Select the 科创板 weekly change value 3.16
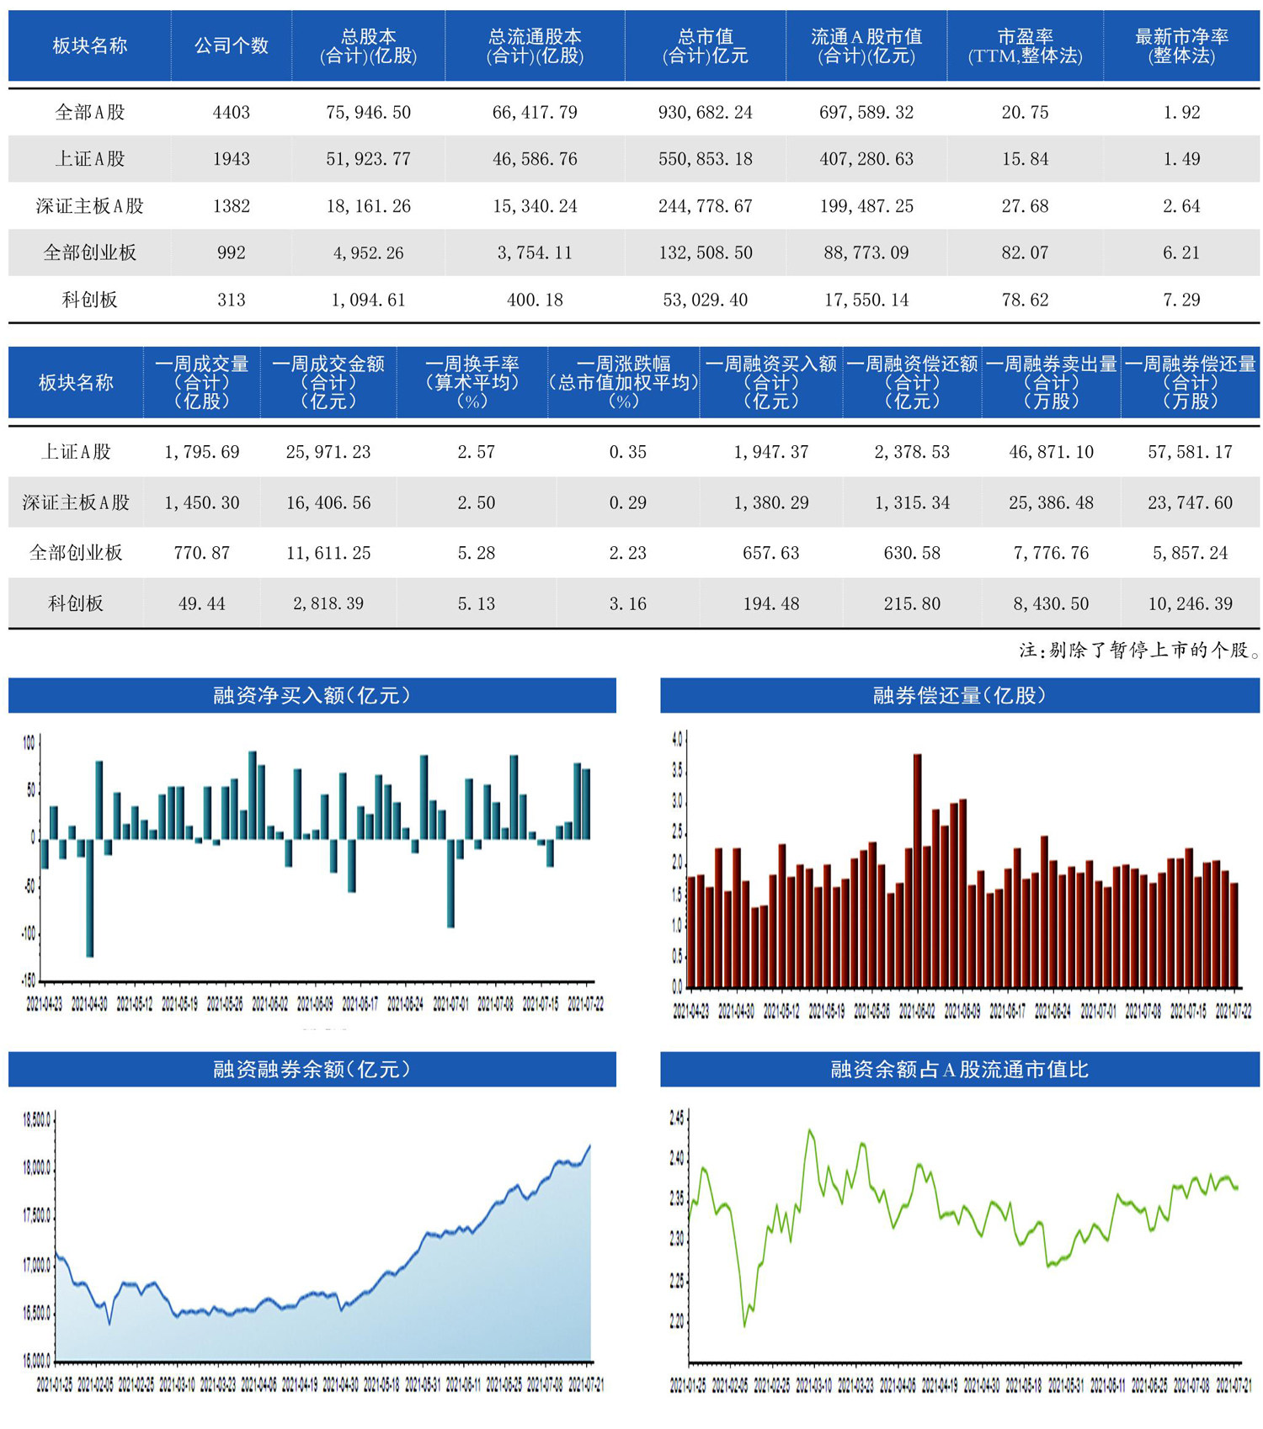This screenshot has height=1429, width=1263. [627, 603]
